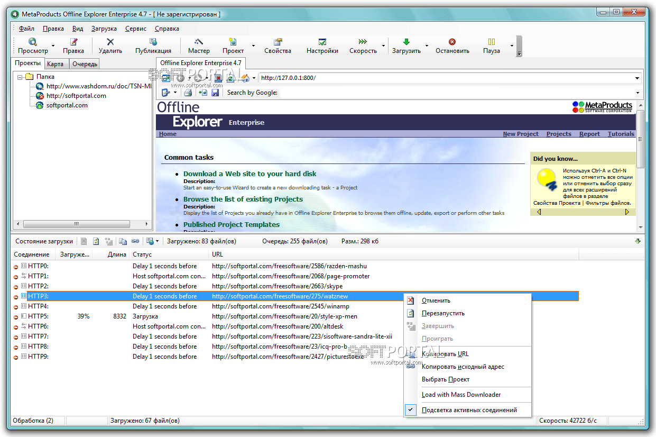Open the Сервис menu

136,29
